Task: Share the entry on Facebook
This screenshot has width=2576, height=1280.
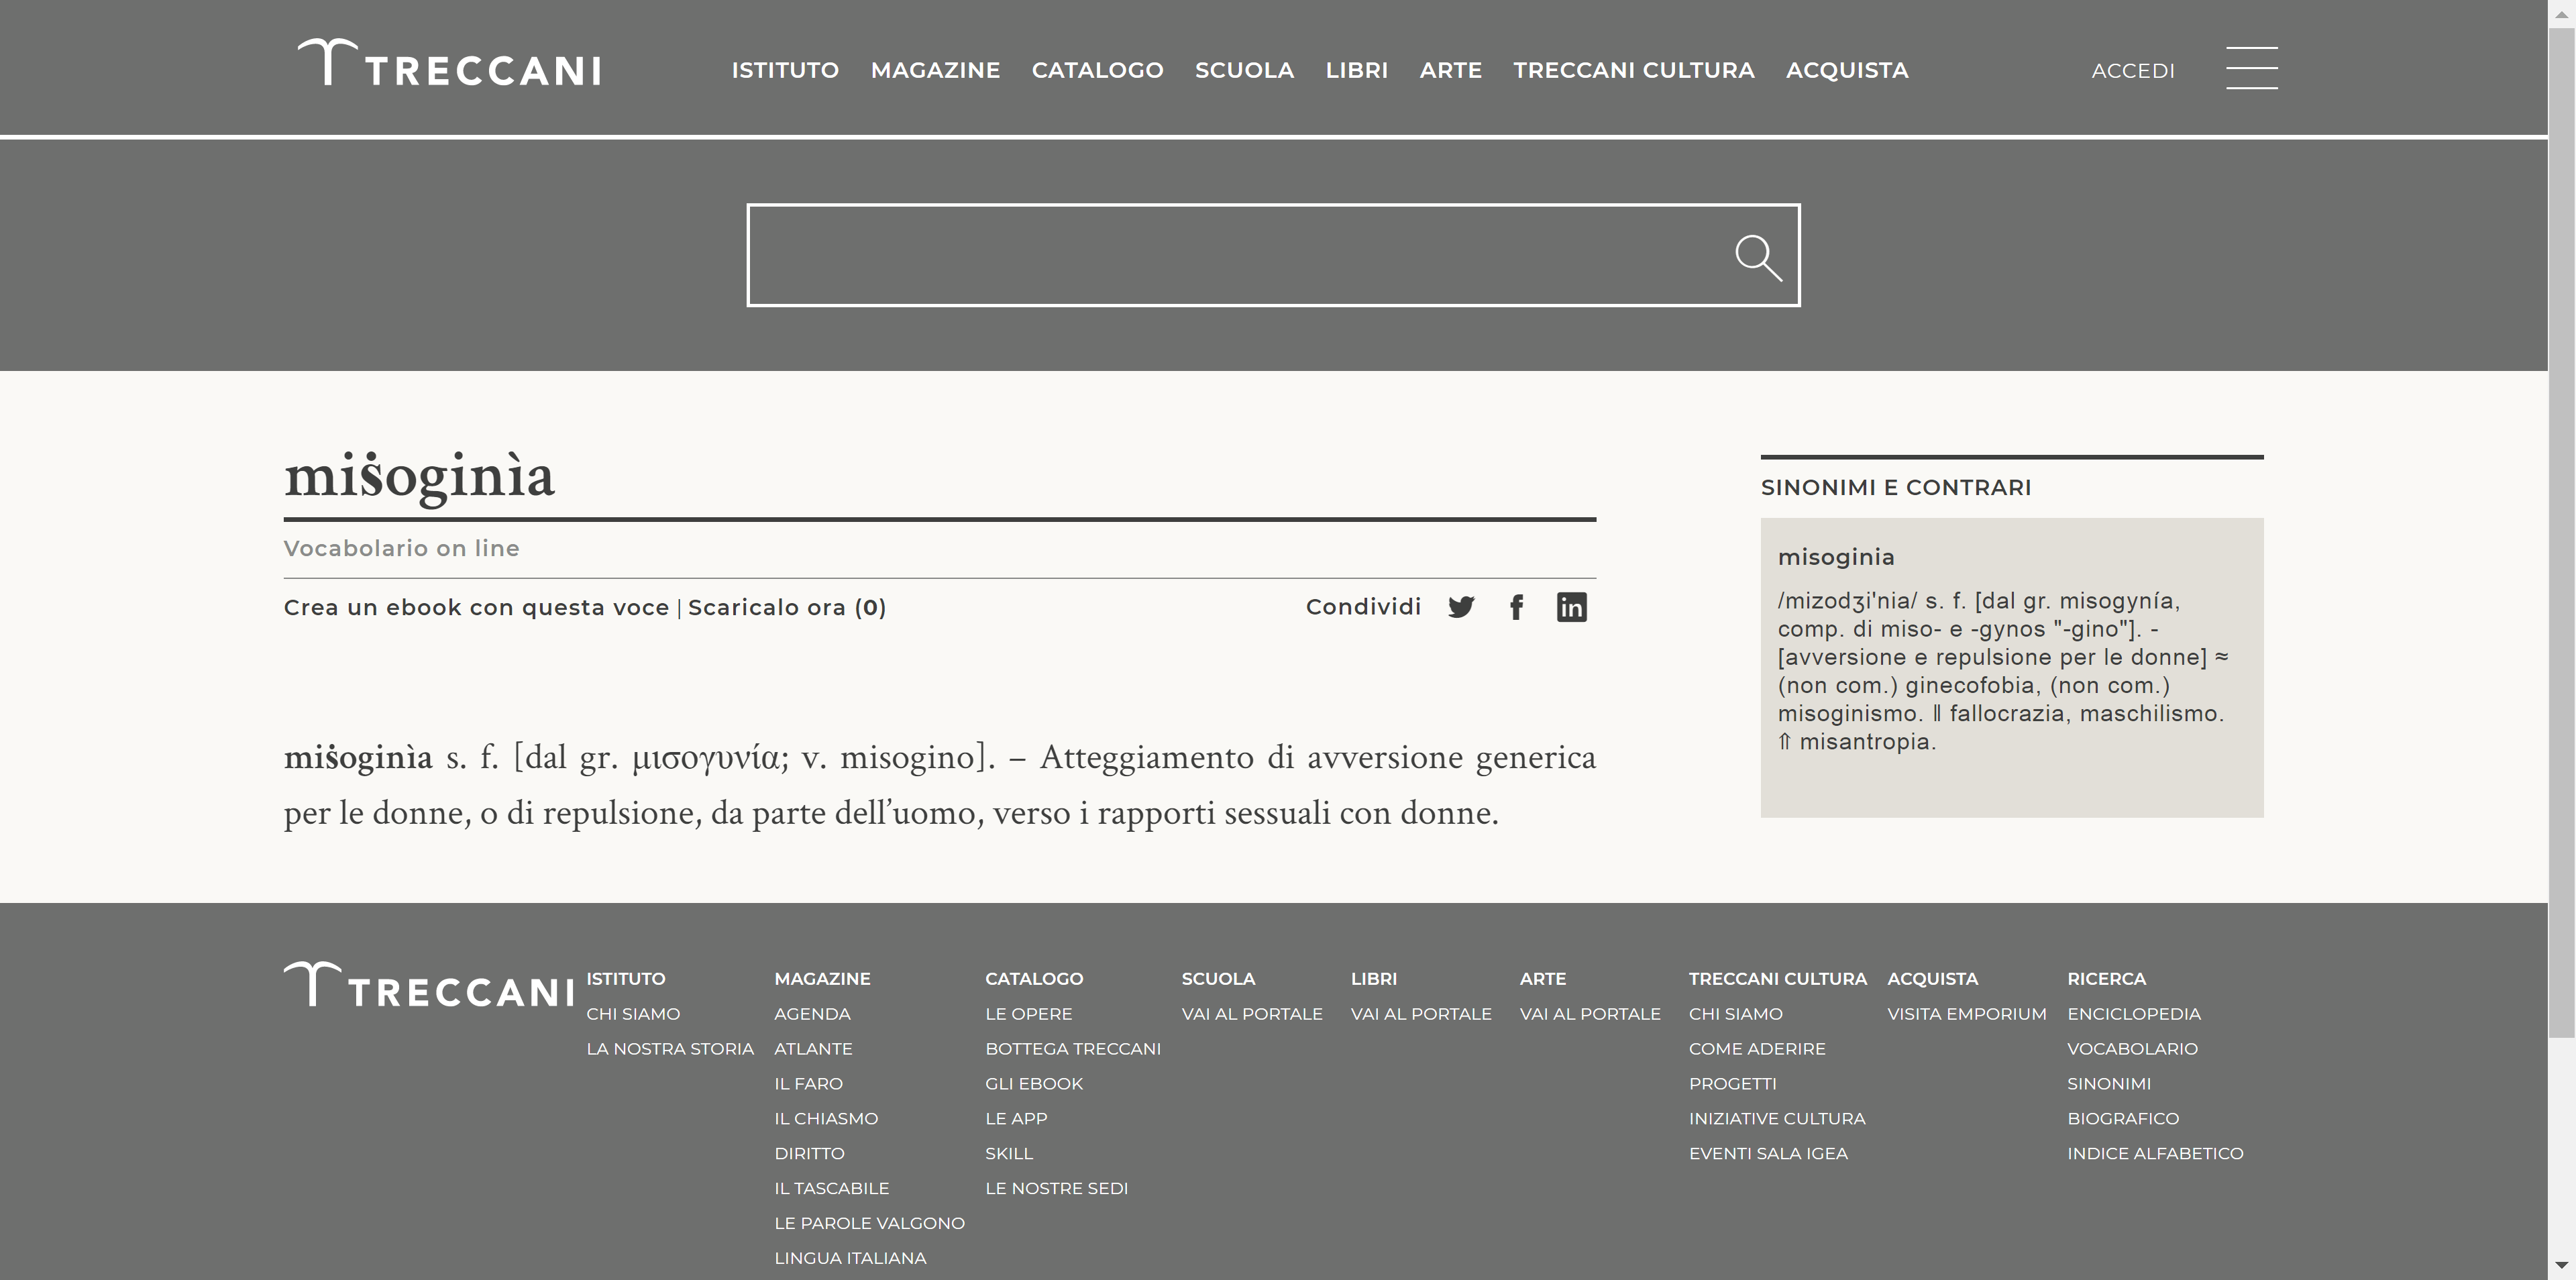Action: coord(1517,607)
